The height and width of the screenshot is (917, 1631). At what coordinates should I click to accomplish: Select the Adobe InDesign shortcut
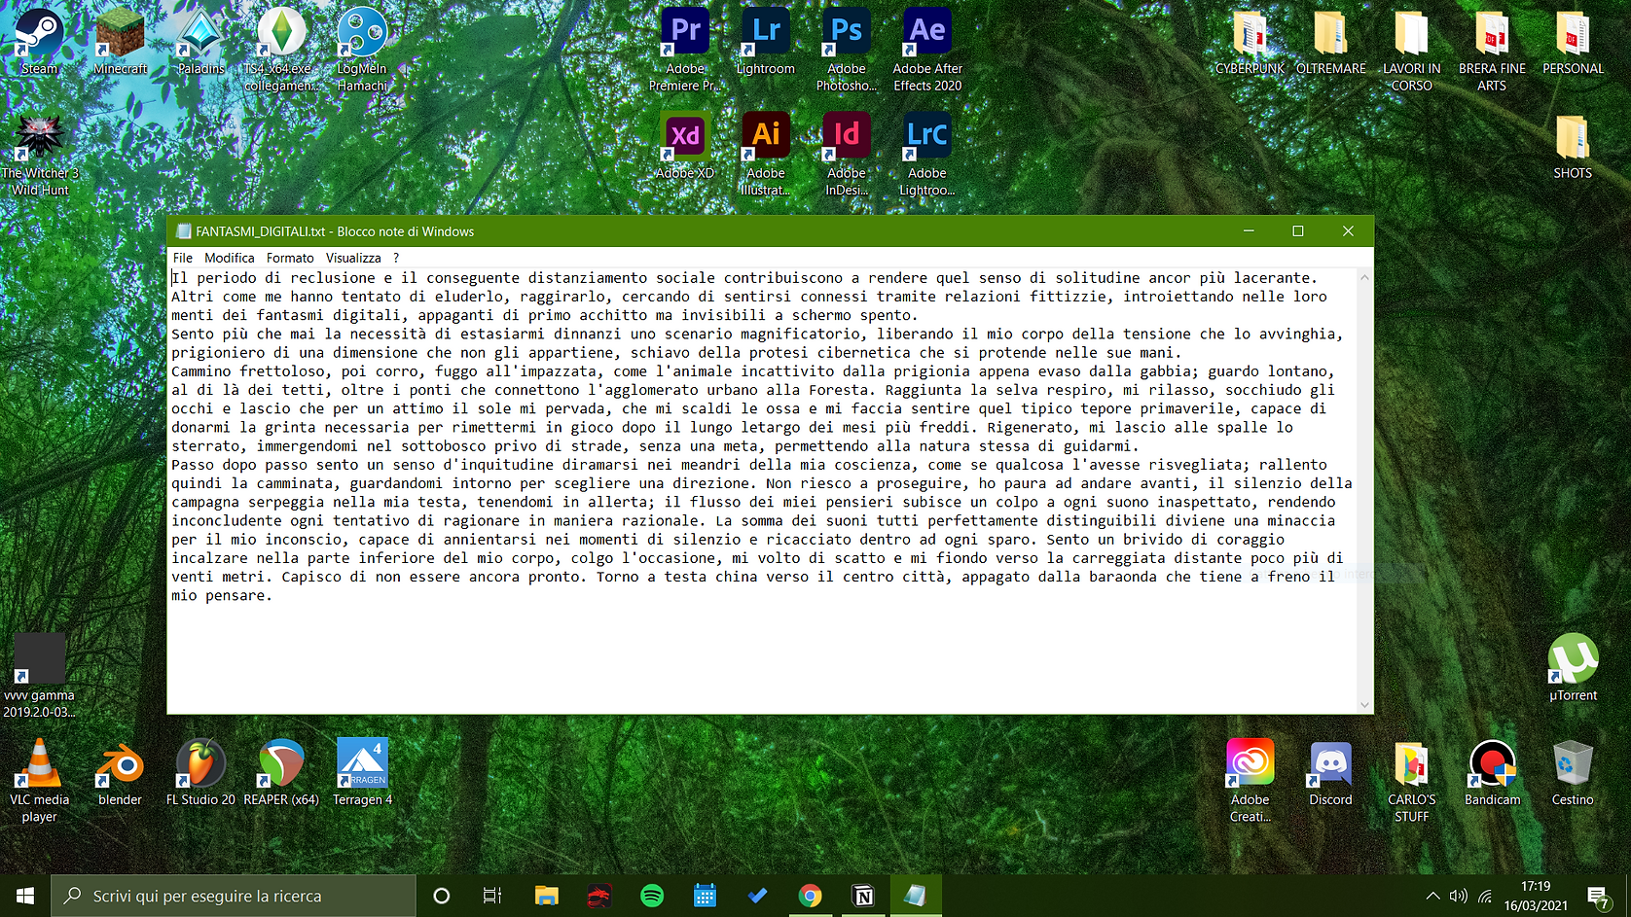(x=847, y=154)
